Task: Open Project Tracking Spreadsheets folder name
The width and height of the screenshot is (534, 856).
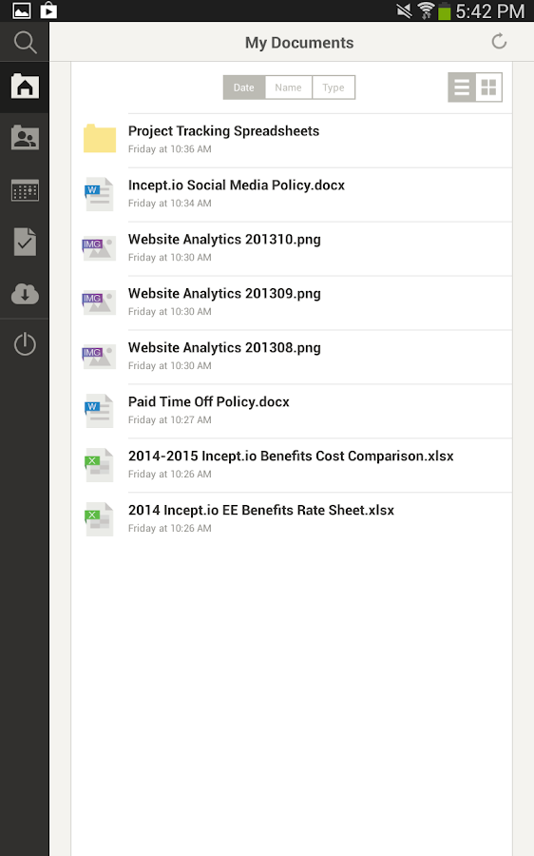Action: 223,131
